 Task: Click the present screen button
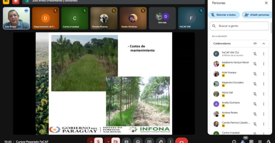tap(149, 141)
